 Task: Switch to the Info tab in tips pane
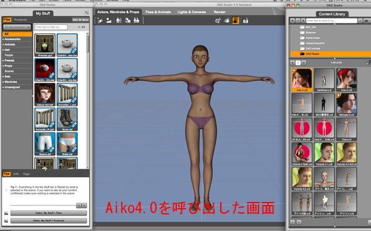coord(16,174)
